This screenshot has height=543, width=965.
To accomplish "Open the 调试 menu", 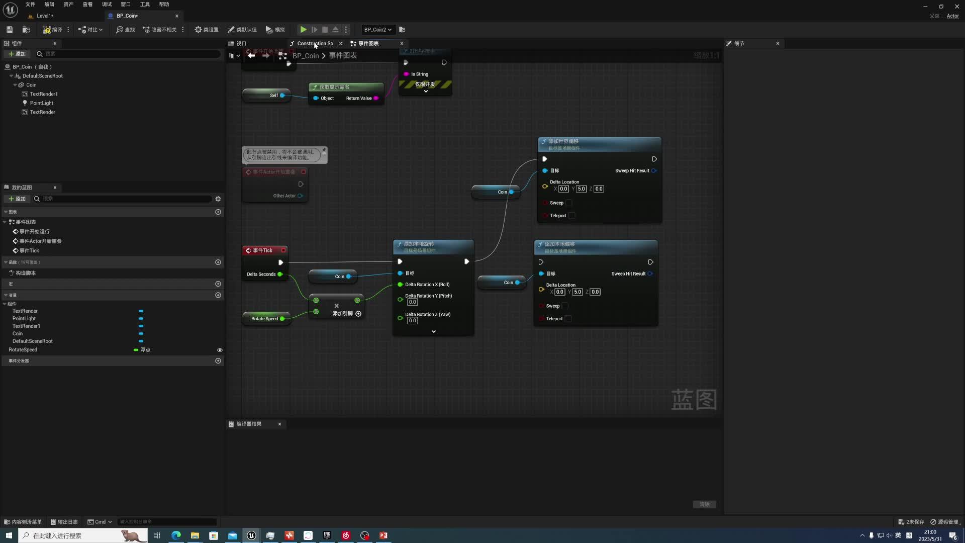I will click(107, 4).
